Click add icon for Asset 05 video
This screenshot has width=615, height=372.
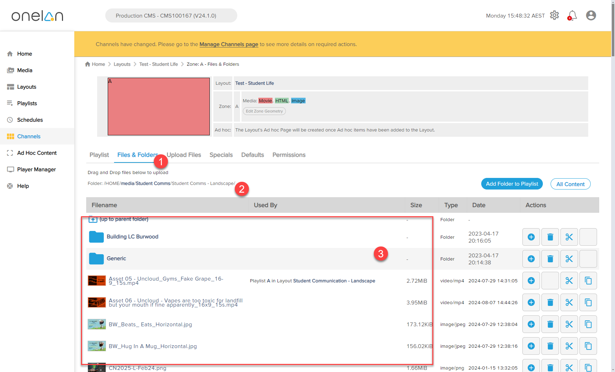531,281
